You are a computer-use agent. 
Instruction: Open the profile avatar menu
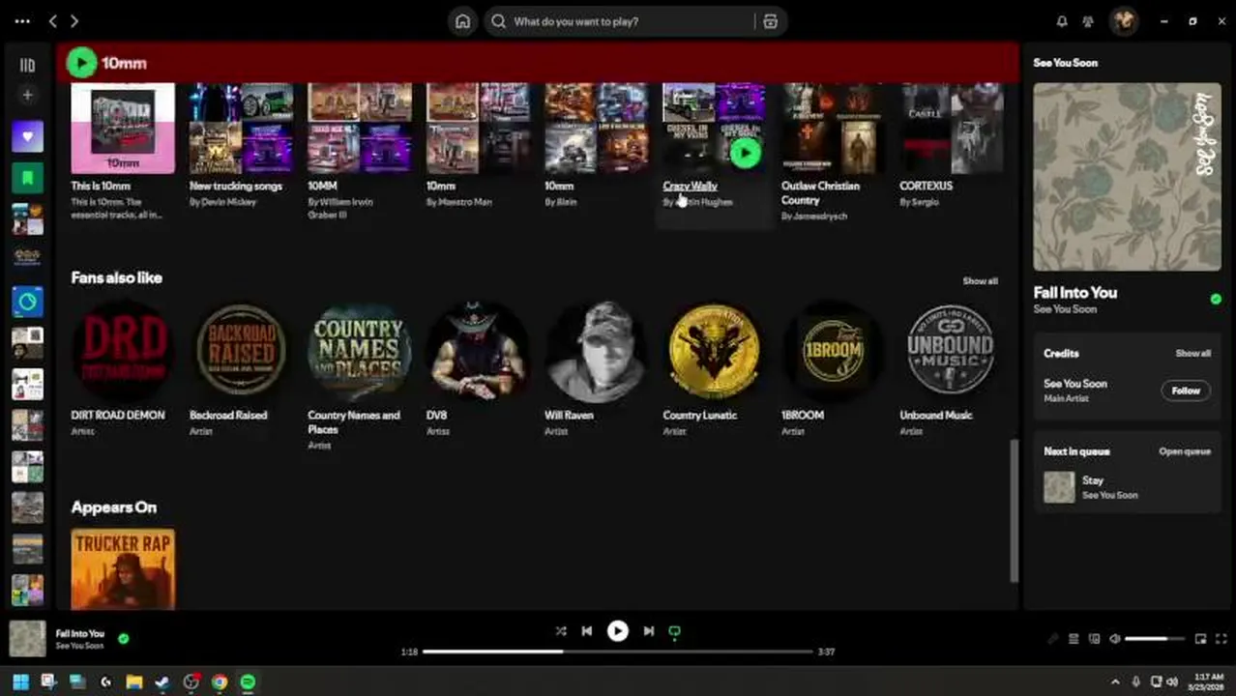[1124, 21]
